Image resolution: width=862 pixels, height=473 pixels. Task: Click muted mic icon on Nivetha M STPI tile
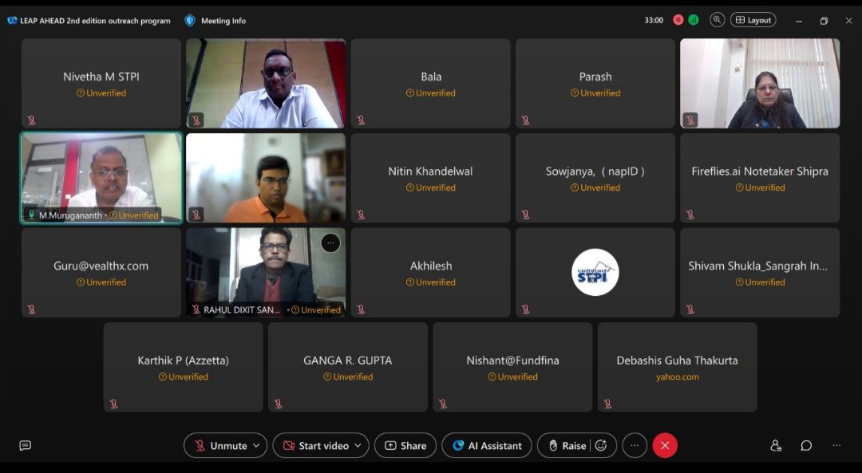point(32,120)
